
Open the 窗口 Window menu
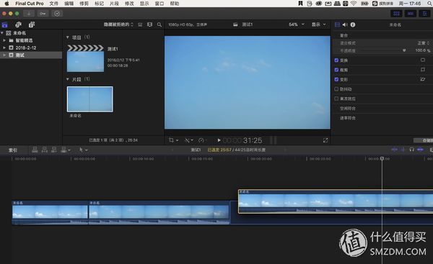[159, 4]
